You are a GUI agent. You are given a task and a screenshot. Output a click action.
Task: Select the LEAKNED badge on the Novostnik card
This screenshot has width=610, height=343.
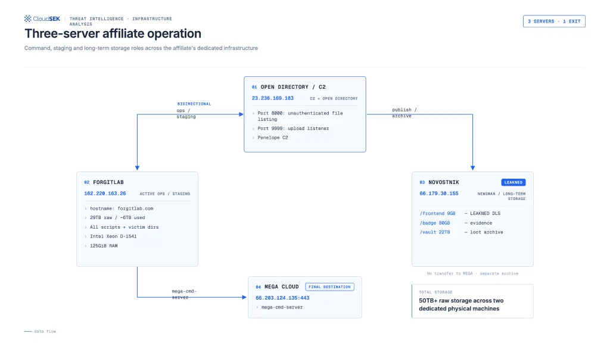513,182
